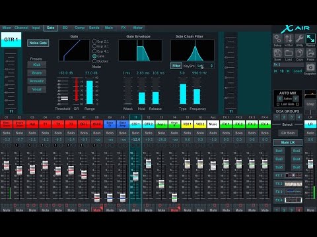Switch to the Comp tab
This screenshot has height=237, width=317.
tap(79, 28)
